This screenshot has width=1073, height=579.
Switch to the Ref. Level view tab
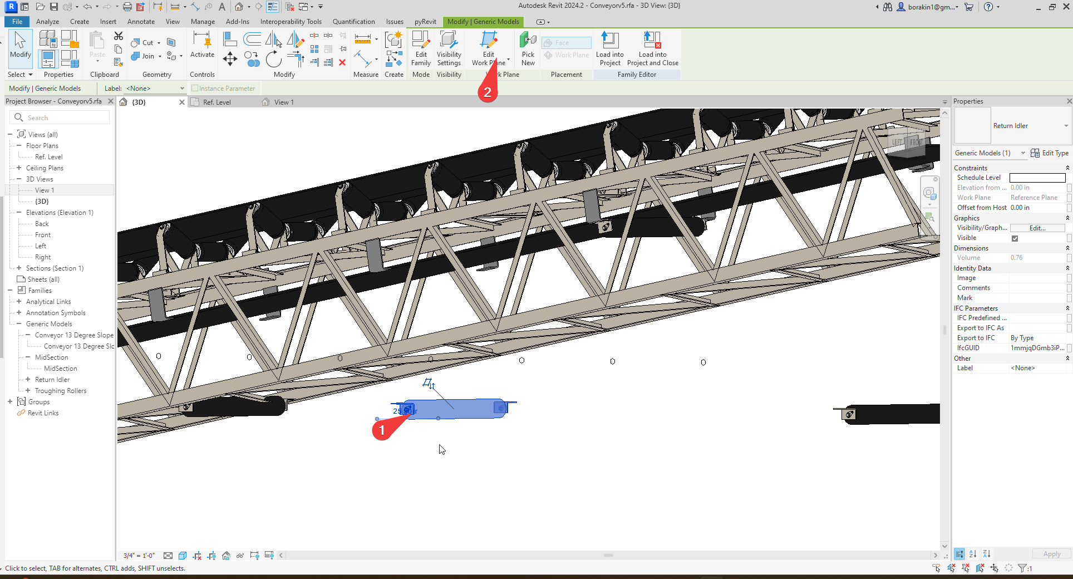(216, 102)
